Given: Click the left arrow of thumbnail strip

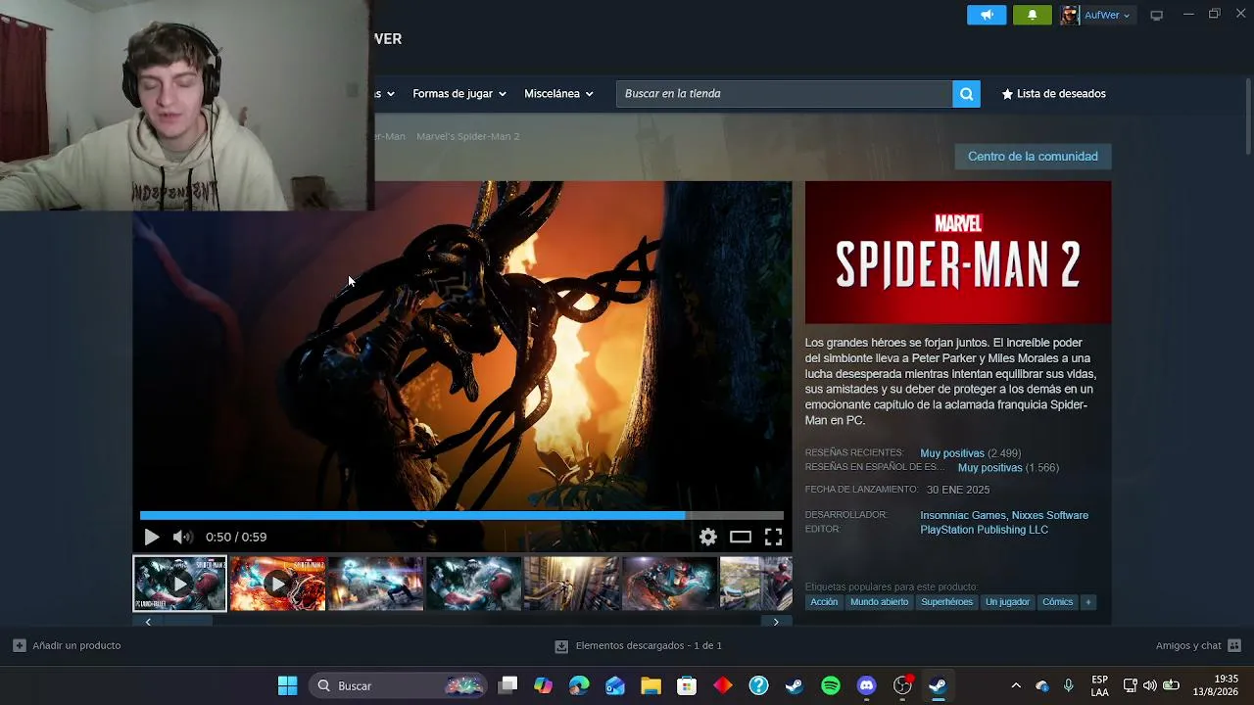Looking at the screenshot, I should click(x=148, y=622).
